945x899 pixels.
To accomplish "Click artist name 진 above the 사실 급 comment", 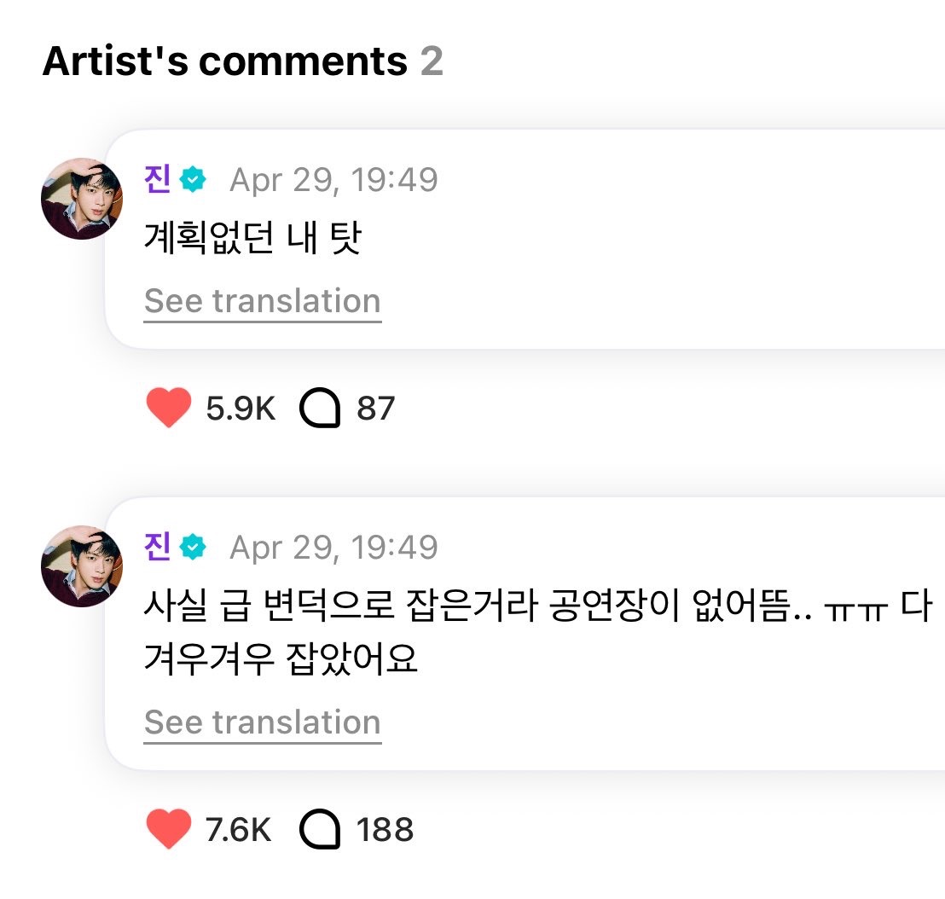I will pos(158,548).
